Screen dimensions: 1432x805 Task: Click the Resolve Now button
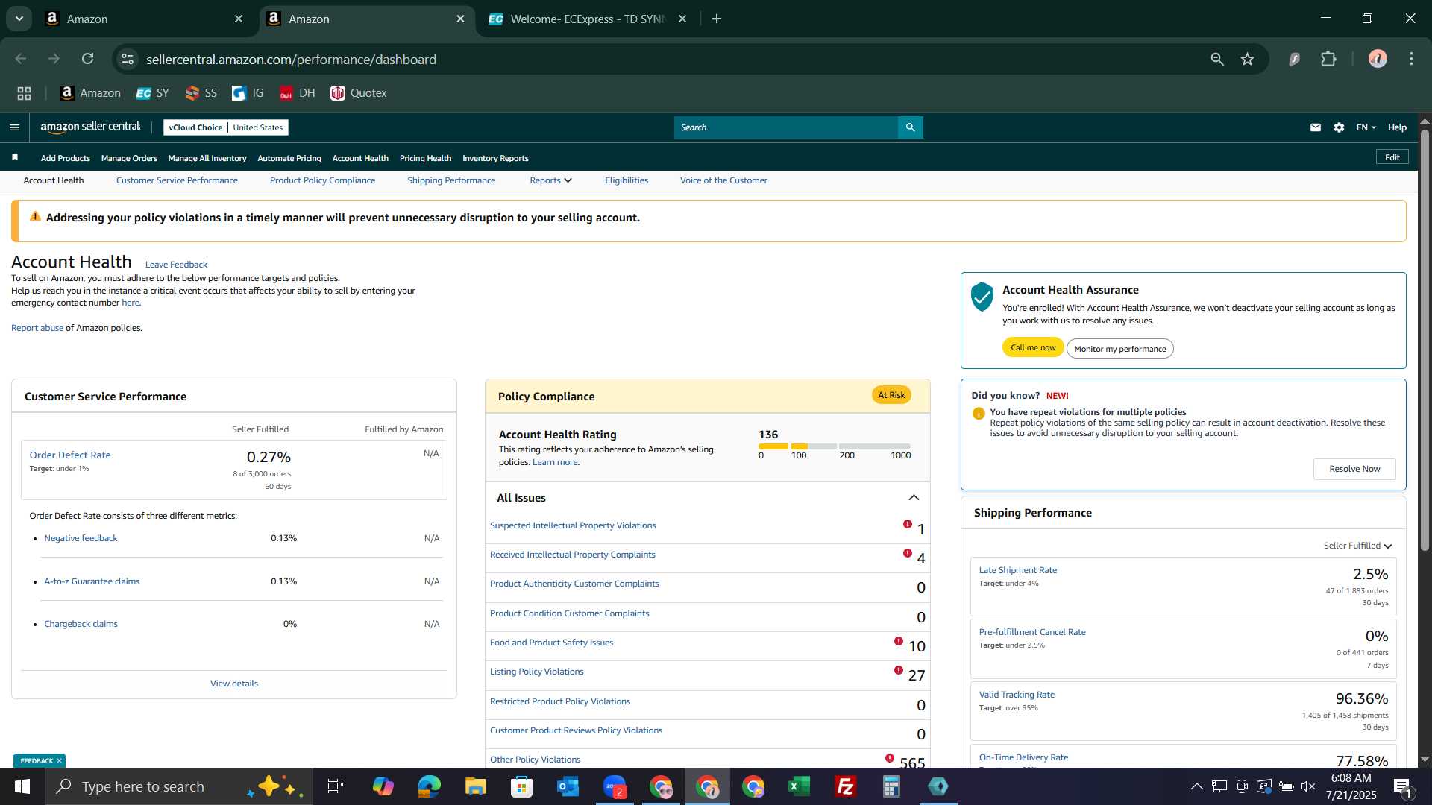[x=1354, y=469]
